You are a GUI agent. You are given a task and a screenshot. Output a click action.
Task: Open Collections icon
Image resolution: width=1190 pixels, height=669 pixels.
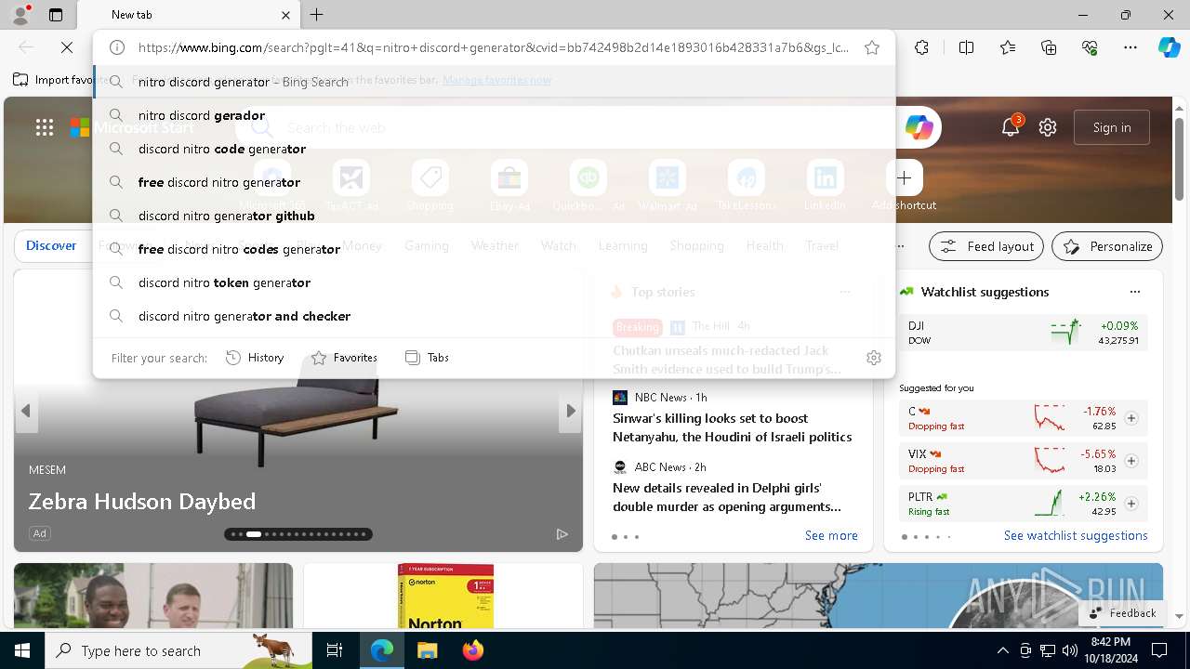tap(1049, 47)
